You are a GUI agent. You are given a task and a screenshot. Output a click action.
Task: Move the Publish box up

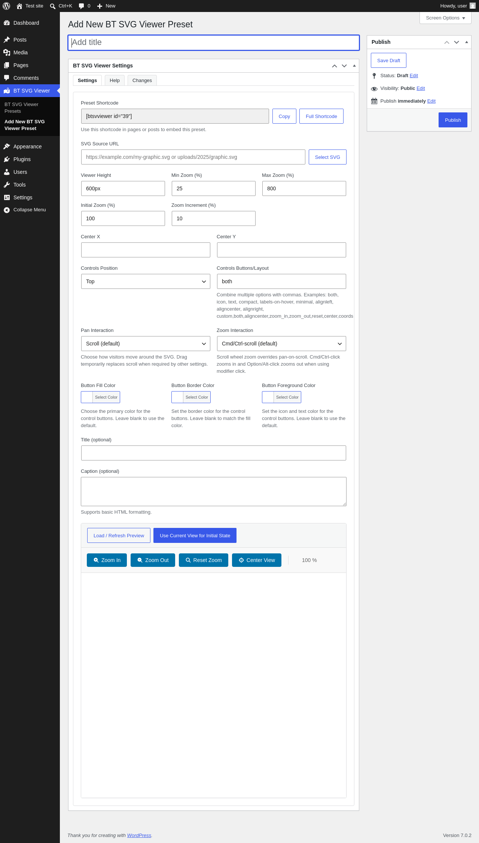pyautogui.click(x=447, y=42)
